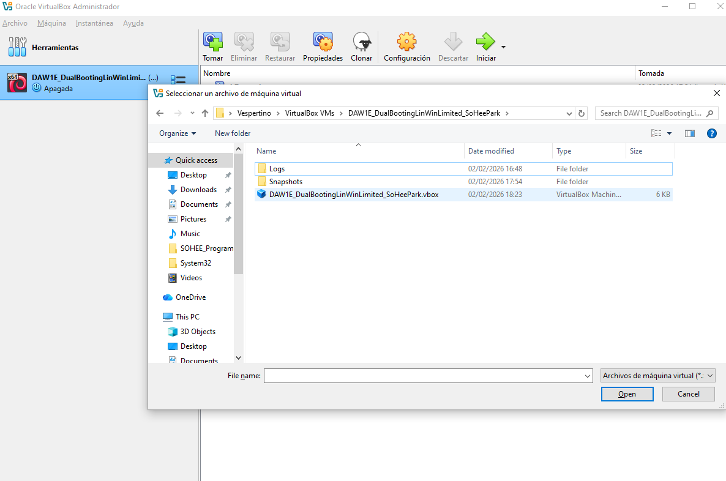Click the change view icon
Viewport: 726px width, 481px height.
tap(656, 133)
